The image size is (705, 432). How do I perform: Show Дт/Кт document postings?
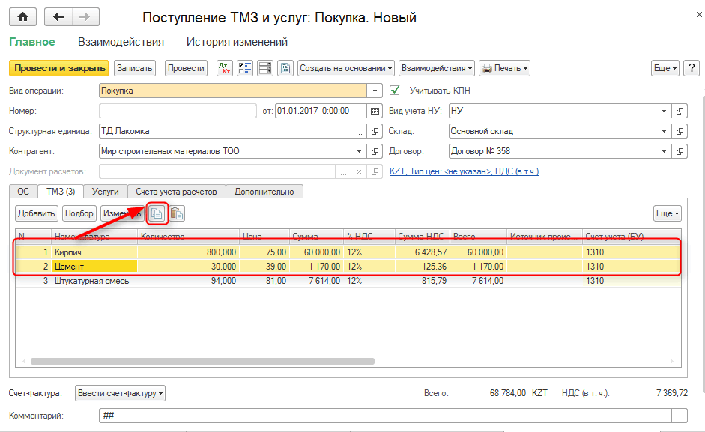[224, 68]
